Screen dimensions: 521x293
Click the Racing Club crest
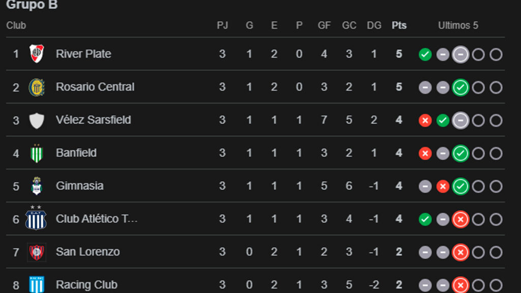pyautogui.click(x=36, y=284)
